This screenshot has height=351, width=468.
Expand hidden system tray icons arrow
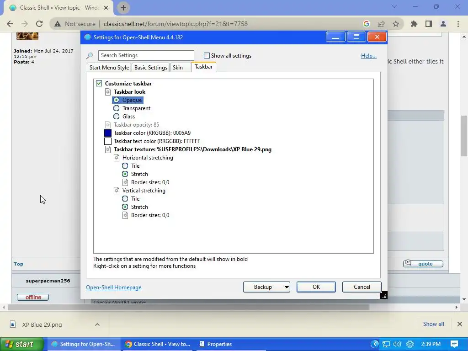(375, 344)
